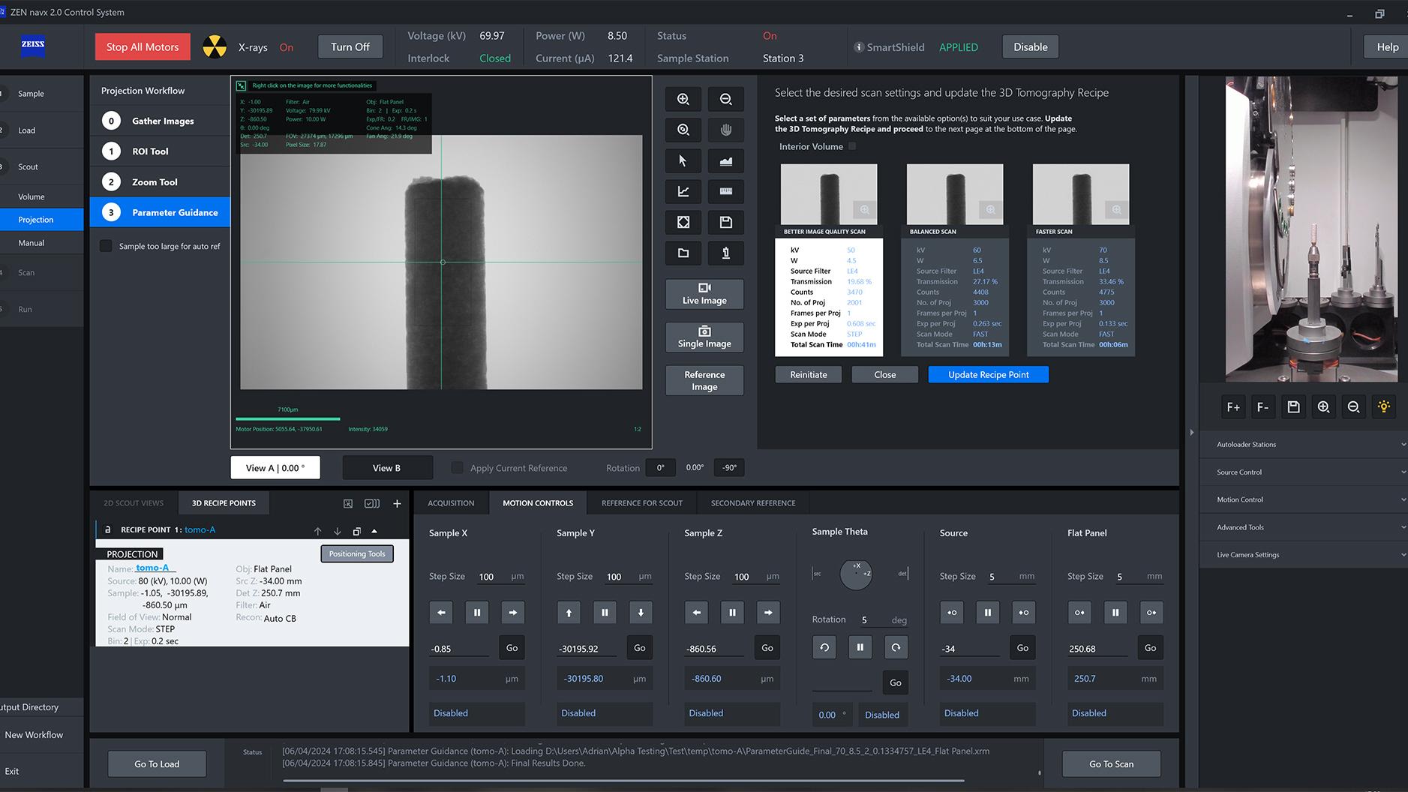Start Live Image acquisition
This screenshot has width=1408, height=792.
point(704,294)
